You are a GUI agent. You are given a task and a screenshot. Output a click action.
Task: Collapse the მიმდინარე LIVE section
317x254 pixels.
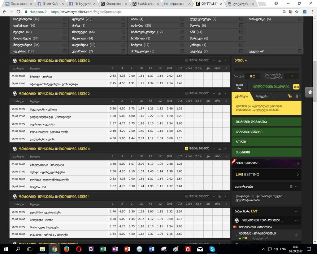[x=296, y=212]
